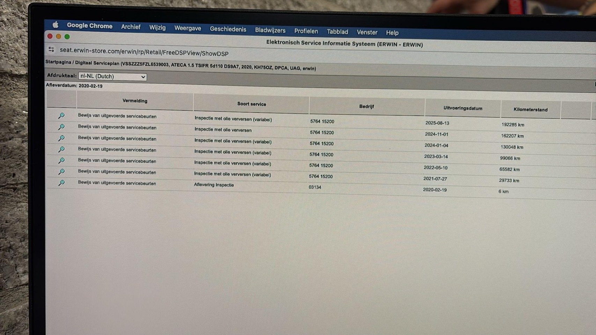Expand the Afdruktaal language dropdown
The height and width of the screenshot is (335, 596).
tap(112, 76)
